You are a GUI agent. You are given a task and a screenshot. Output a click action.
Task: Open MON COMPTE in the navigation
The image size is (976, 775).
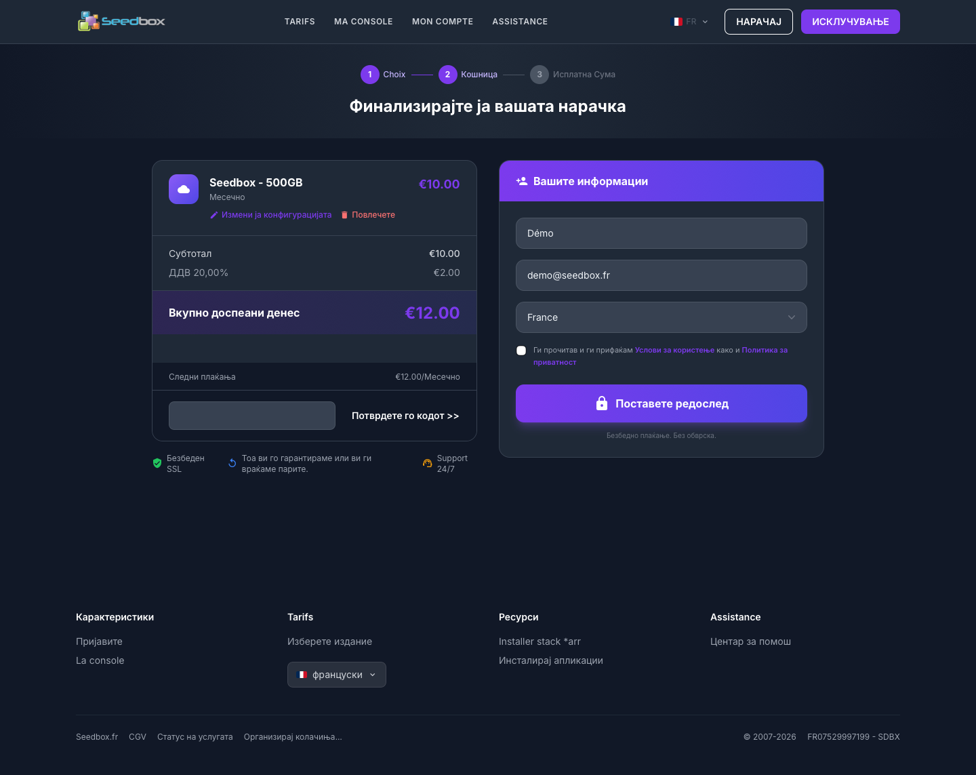point(443,22)
